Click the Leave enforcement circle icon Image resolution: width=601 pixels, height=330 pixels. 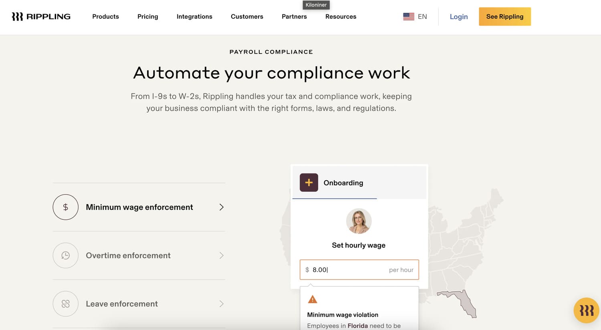(65, 304)
